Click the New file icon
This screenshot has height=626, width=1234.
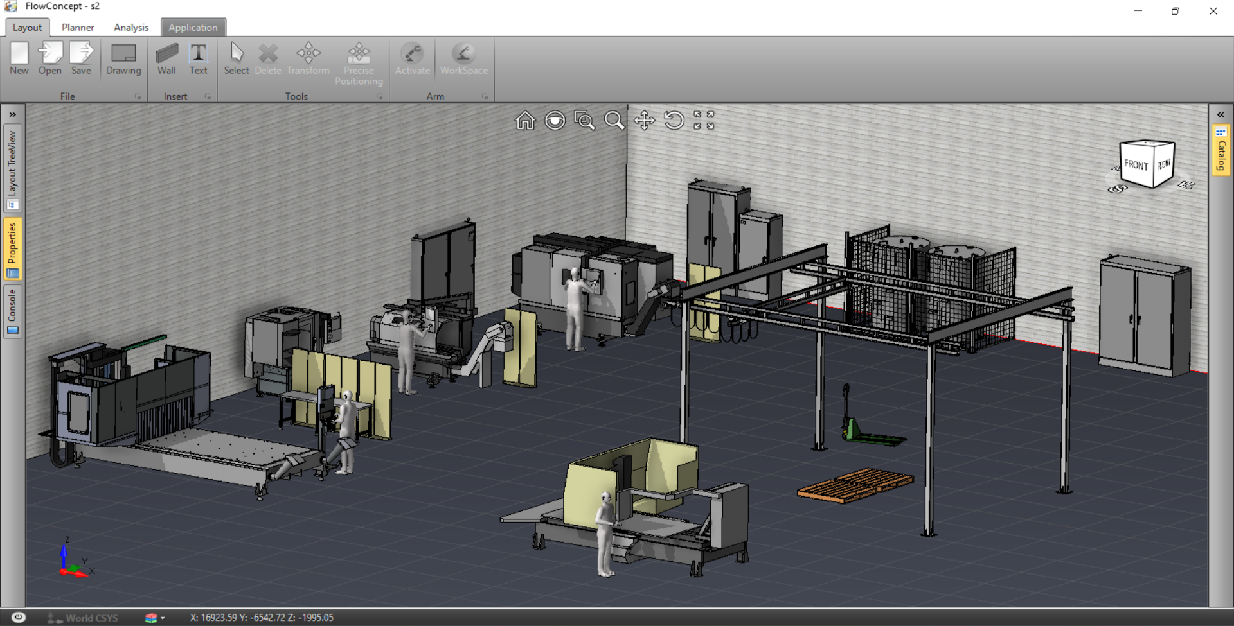pyautogui.click(x=19, y=58)
